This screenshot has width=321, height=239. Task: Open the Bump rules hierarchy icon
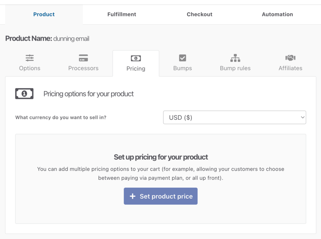coord(235,58)
